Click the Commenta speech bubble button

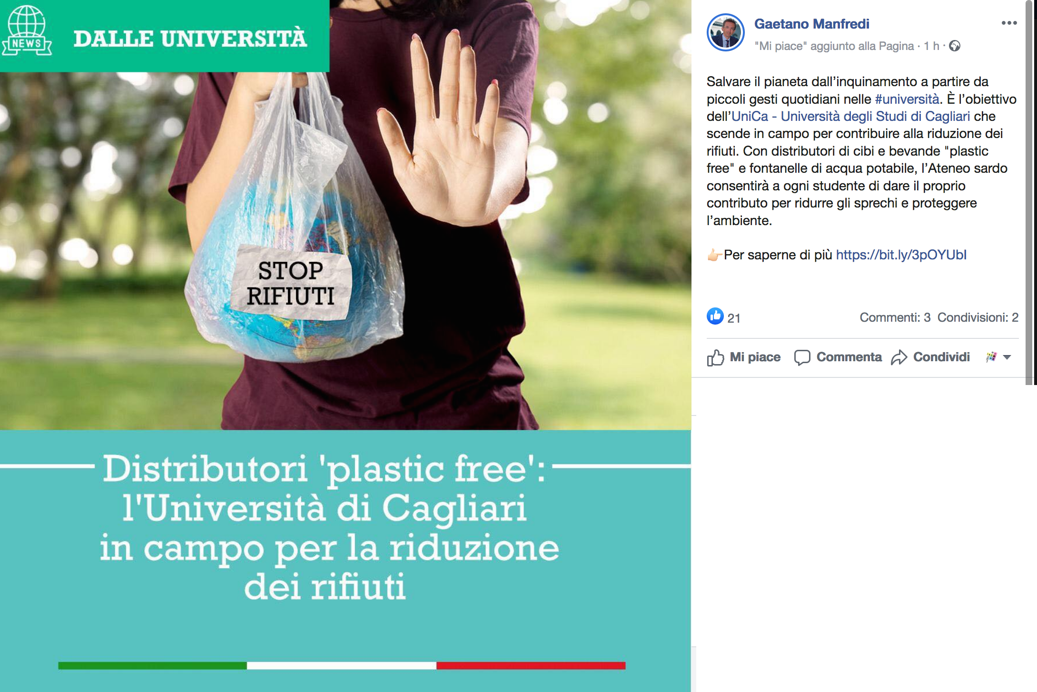click(x=838, y=357)
